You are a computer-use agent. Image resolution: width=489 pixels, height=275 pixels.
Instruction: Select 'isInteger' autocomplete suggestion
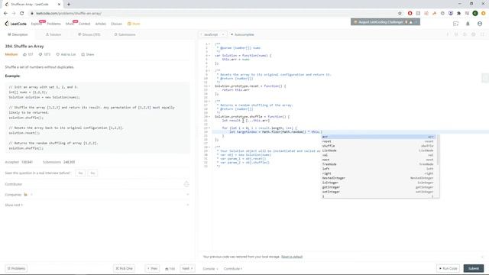coord(379,183)
